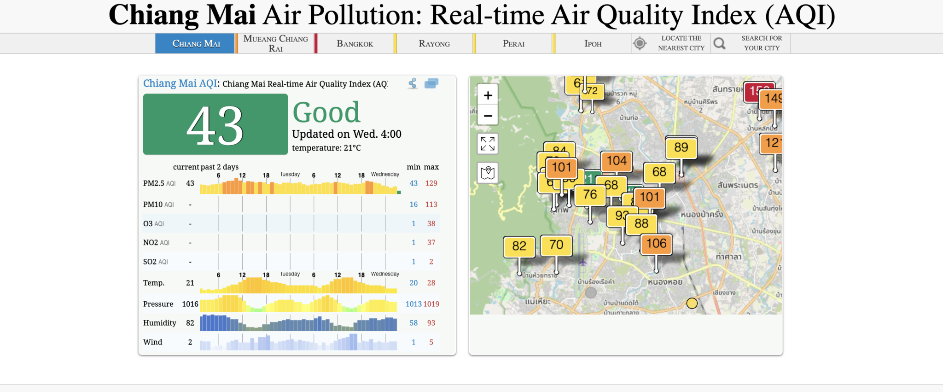Click the share icon beside AQI title
943x392 pixels.
point(413,83)
